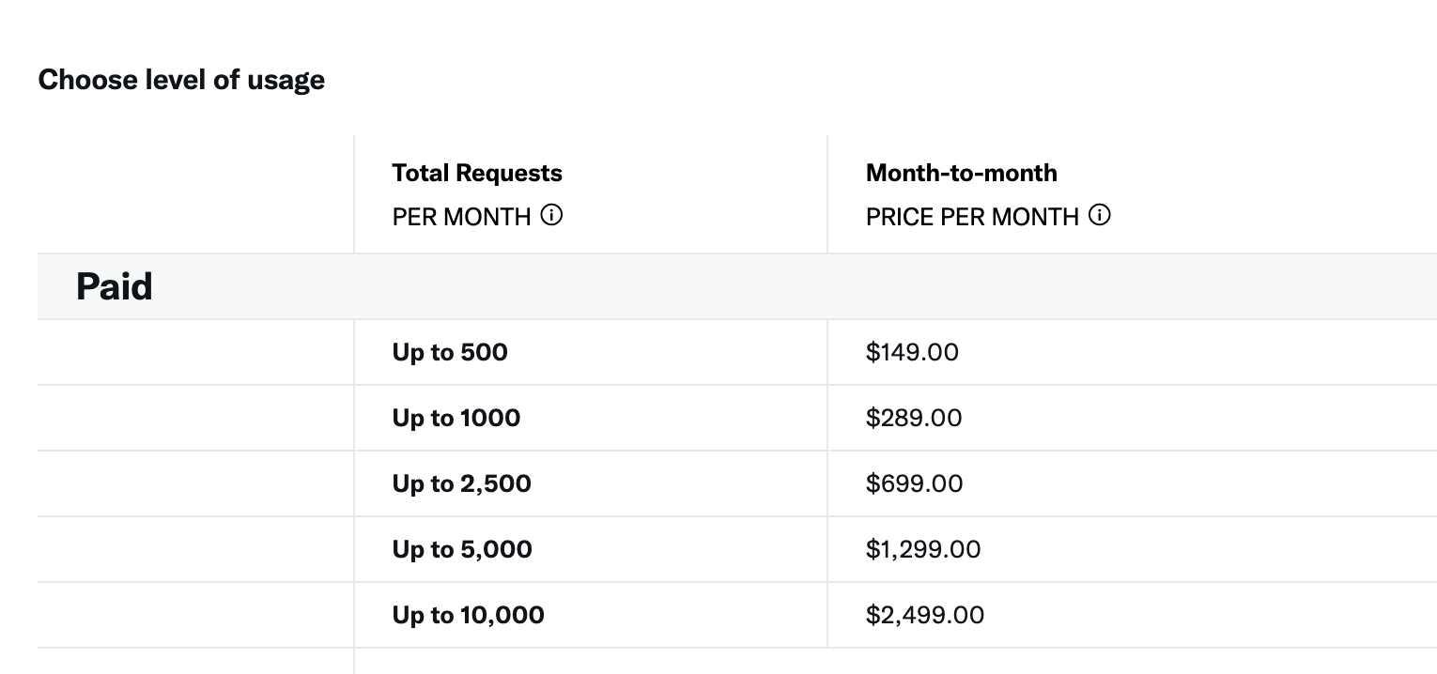Choose the Up to 5,000 requests row
Screen dimensions: 1437x674
coord(736,549)
